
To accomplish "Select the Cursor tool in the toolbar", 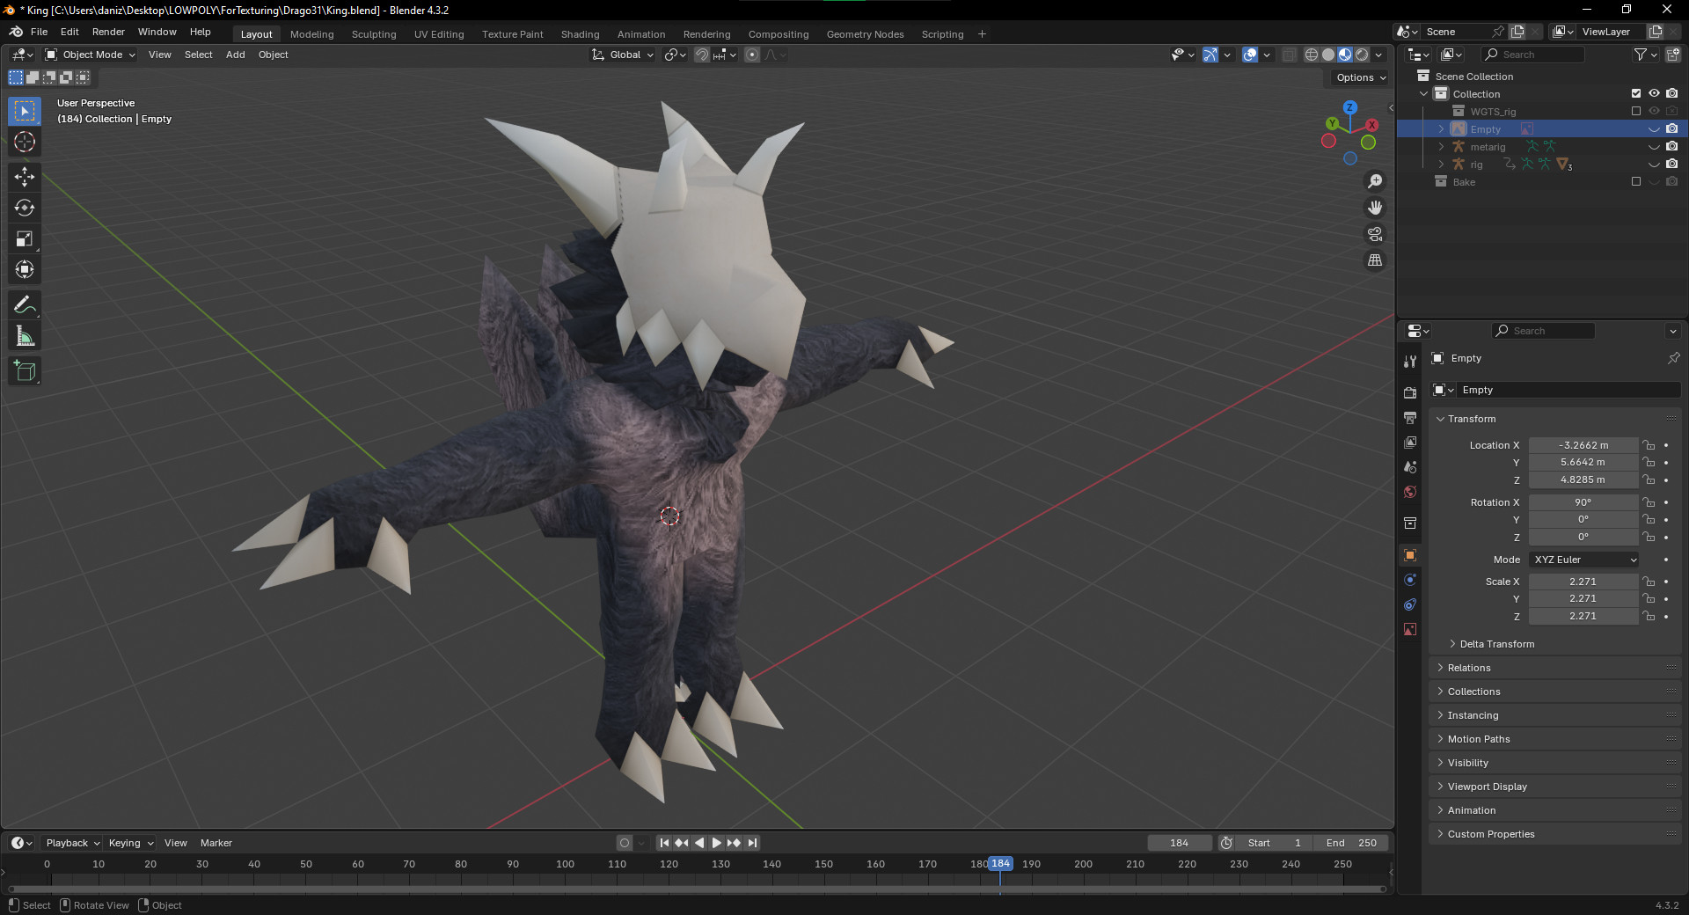I will coord(25,142).
